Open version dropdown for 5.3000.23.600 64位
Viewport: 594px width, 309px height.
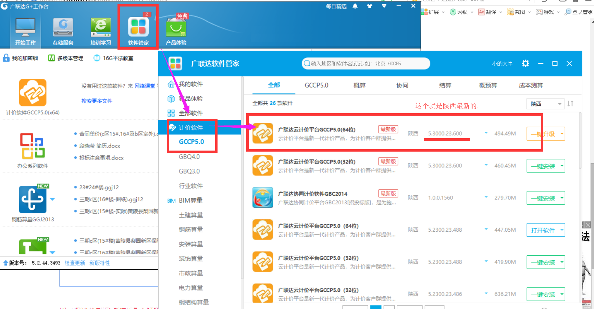(486, 133)
